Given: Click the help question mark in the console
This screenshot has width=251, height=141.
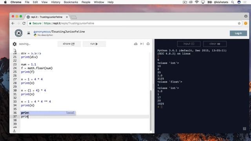Looking at the screenshot, I should 244,128.
